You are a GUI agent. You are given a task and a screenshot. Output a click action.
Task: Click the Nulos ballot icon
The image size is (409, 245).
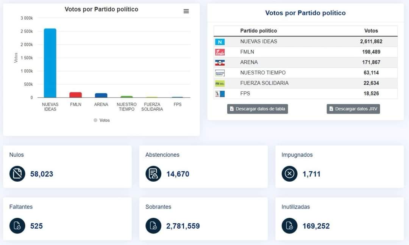coord(17,174)
